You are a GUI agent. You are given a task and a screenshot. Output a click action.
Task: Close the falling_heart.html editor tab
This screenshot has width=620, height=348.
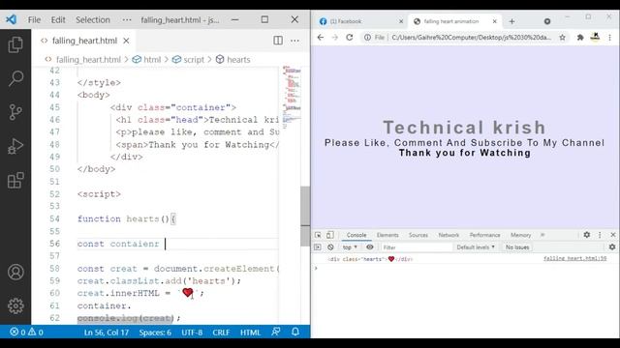click(126, 41)
